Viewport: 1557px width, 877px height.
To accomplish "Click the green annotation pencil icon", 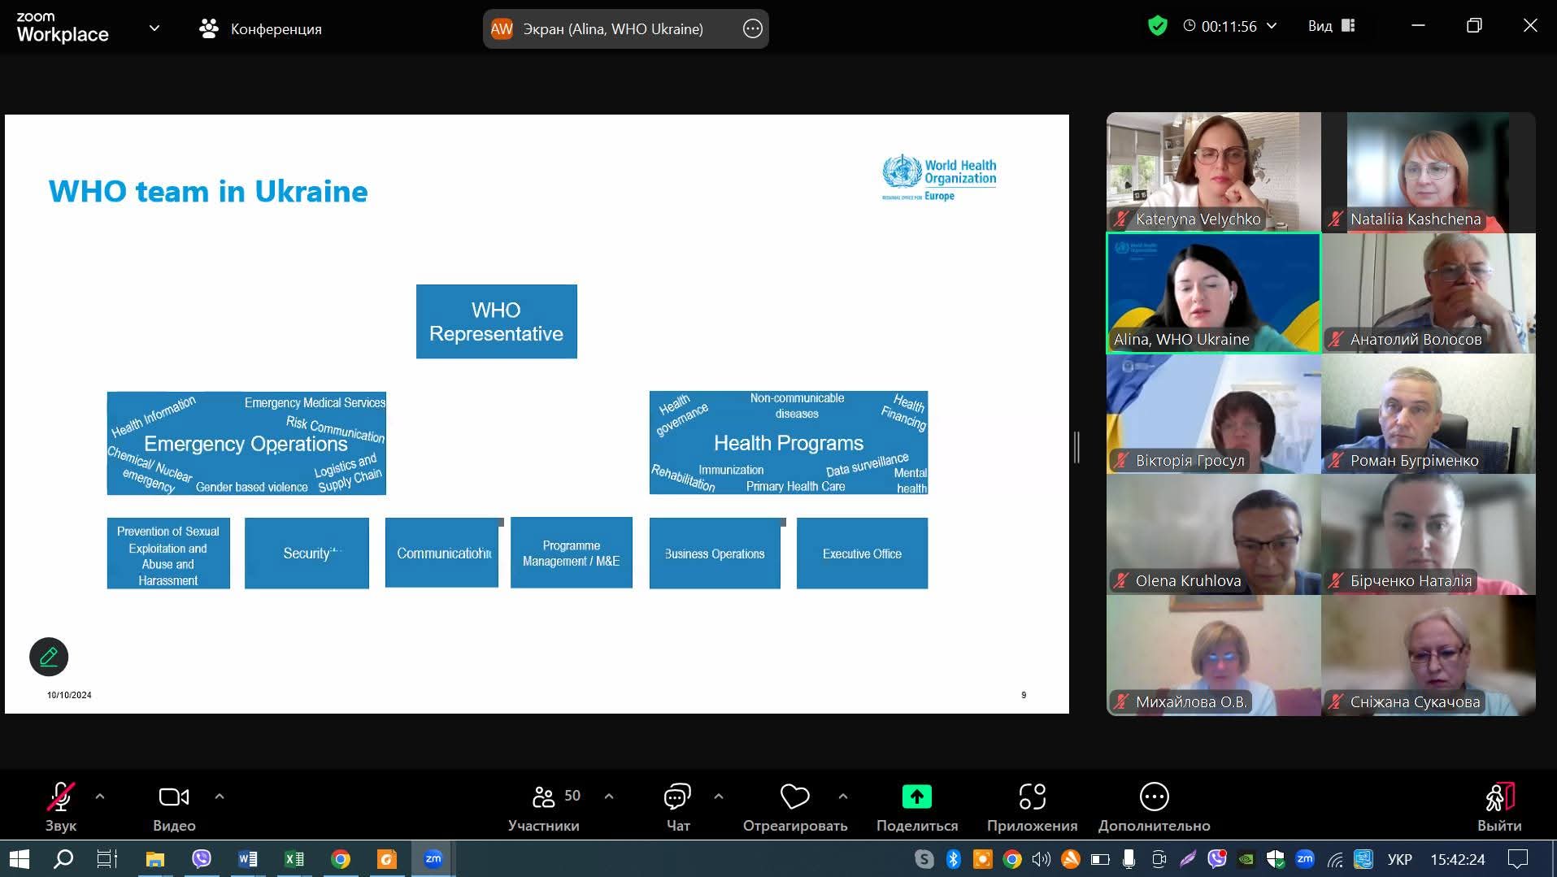I will (x=49, y=657).
